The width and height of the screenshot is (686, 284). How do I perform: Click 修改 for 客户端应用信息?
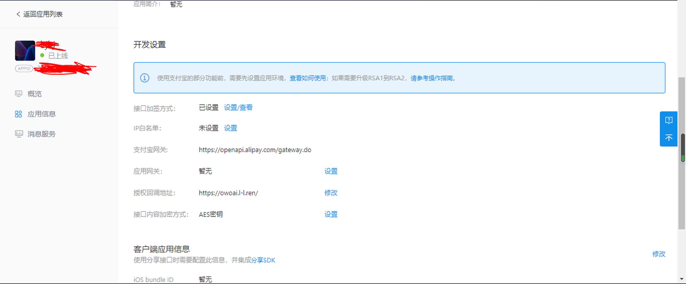point(659,254)
